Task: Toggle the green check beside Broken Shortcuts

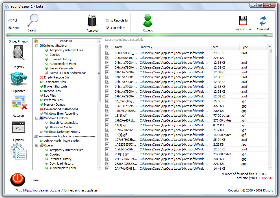Action: 42,86
